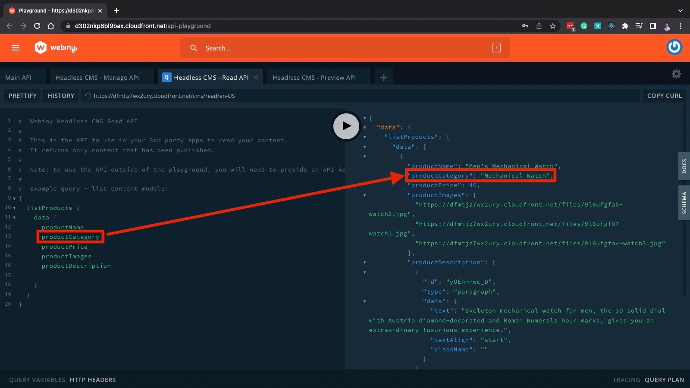Image resolution: width=690 pixels, height=388 pixels.
Task: Copy the request using COPY CURL
Action: tap(664, 96)
